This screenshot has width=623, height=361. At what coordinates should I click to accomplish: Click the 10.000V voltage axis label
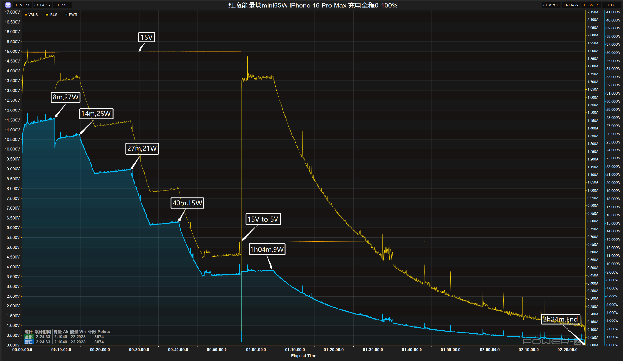(x=12, y=149)
